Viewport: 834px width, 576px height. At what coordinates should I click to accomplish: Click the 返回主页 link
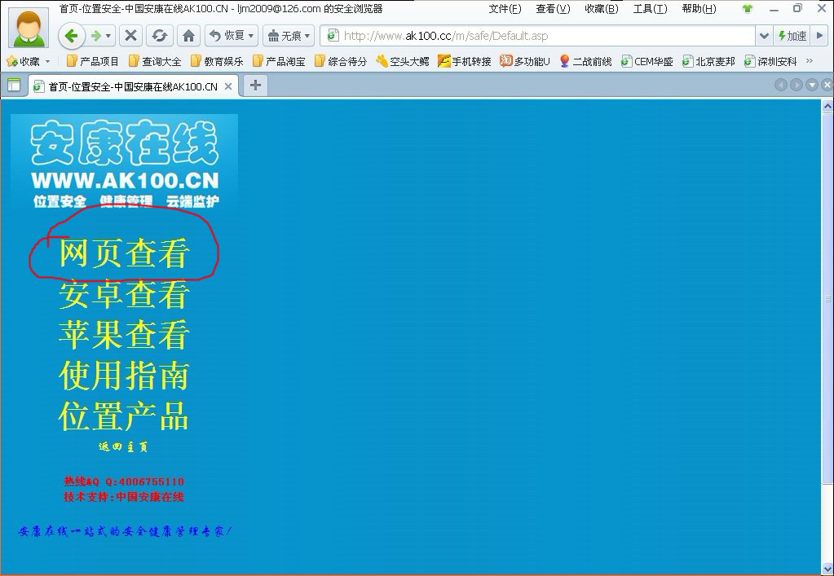coord(123,447)
